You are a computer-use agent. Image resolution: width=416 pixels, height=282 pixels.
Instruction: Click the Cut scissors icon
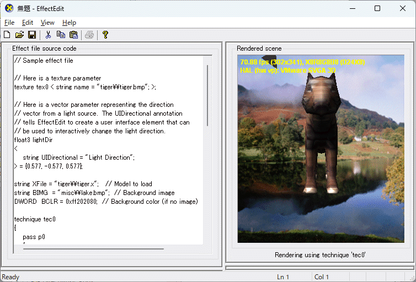tap(48, 35)
